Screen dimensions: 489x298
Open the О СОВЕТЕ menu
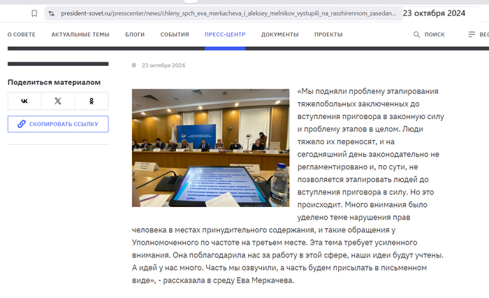22,34
